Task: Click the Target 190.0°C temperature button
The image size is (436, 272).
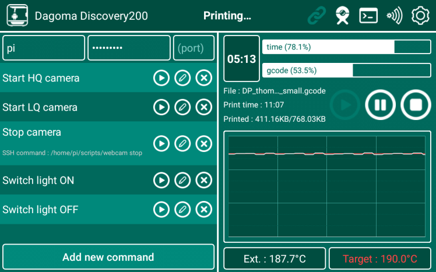Action: tap(380, 259)
